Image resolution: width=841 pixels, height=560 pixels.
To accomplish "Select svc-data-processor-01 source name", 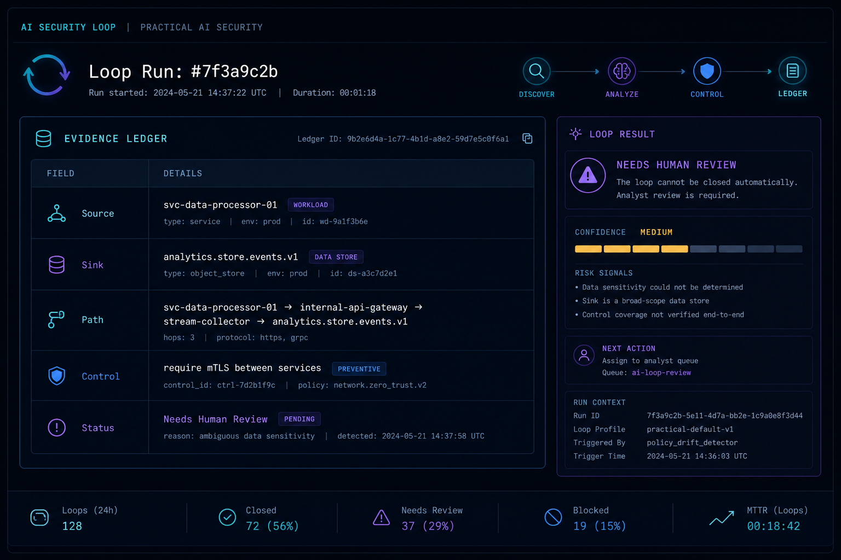I will (220, 205).
